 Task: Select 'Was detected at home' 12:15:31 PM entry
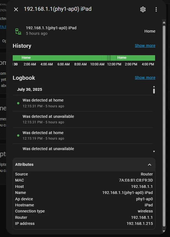coord(83,103)
